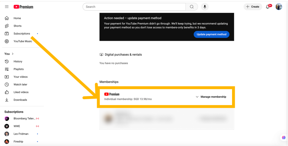Open the notifications bell
The width and height of the screenshot is (288, 146).
coord(268,7)
